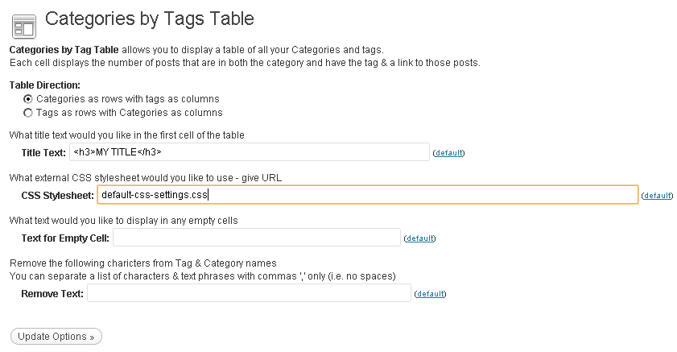Click the "Categories by Tags Table" page heading
The image size is (677, 352).
tap(150, 19)
